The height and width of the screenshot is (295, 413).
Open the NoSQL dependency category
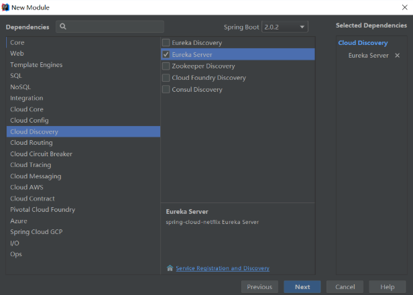coord(20,87)
